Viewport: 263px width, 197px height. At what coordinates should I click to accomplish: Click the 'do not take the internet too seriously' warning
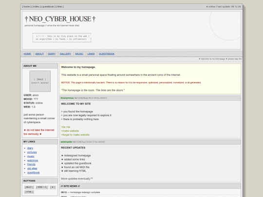point(39,132)
